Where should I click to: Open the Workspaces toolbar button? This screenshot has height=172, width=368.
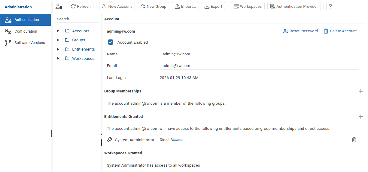click(248, 6)
